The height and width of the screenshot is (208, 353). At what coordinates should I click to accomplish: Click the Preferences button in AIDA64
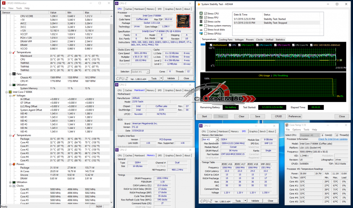coord(294,116)
